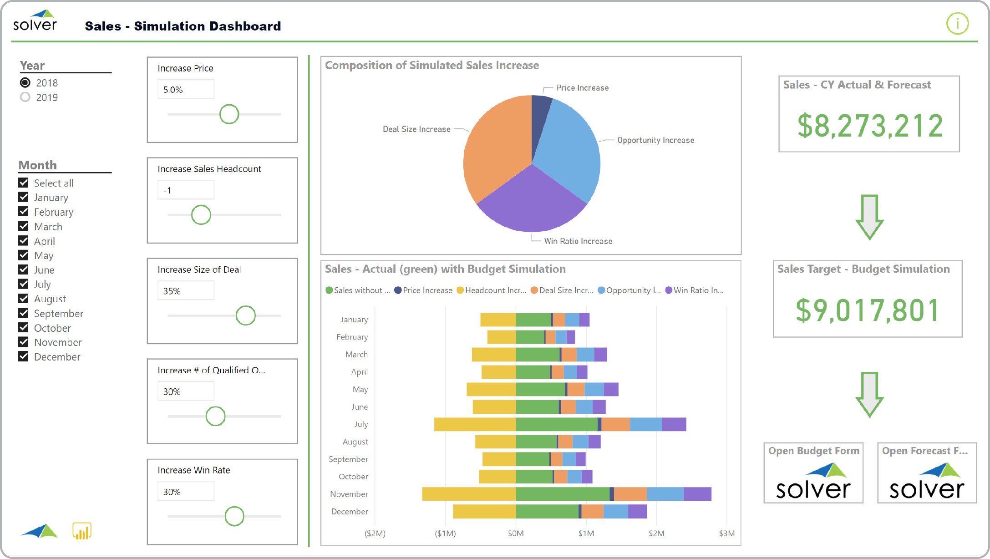
Task: Click the yellow Power BI chart icon
Action: (x=82, y=531)
